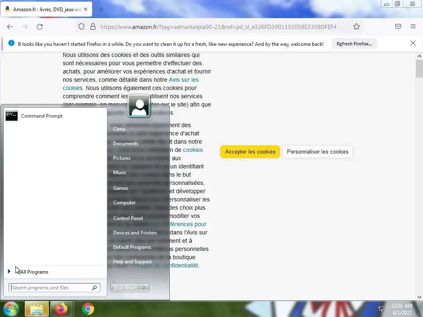The height and width of the screenshot is (317, 423).
Task: Click the Refresh Firefox... button
Action: point(354,44)
